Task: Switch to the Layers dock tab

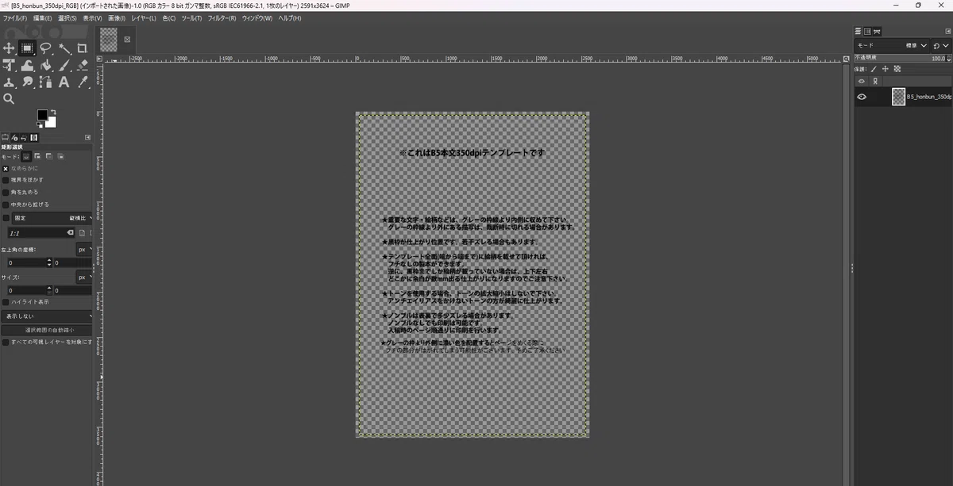Action: pyautogui.click(x=858, y=32)
